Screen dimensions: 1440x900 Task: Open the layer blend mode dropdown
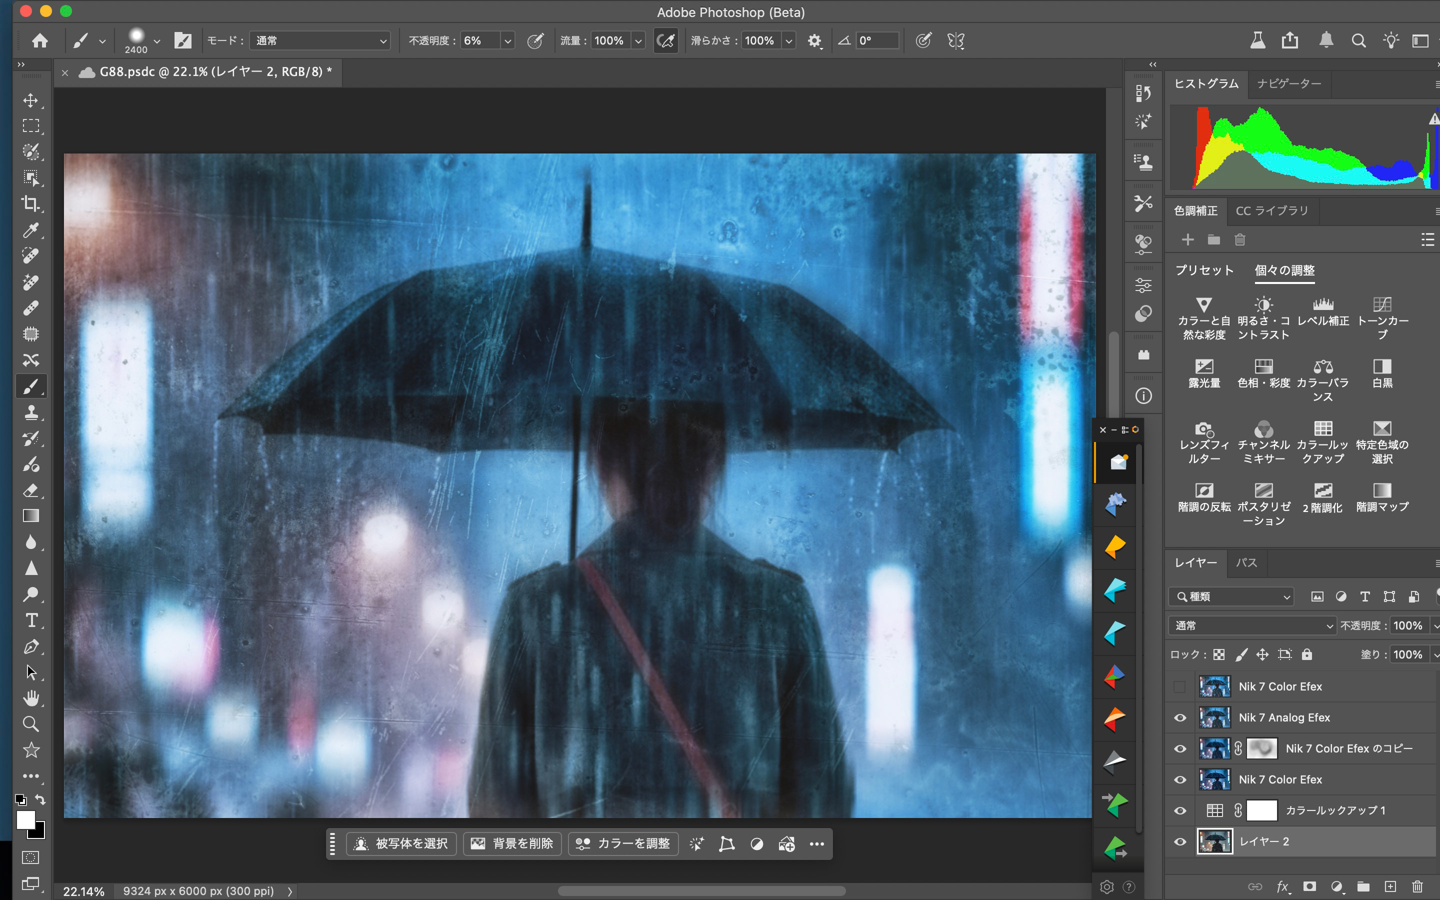pos(1252,625)
